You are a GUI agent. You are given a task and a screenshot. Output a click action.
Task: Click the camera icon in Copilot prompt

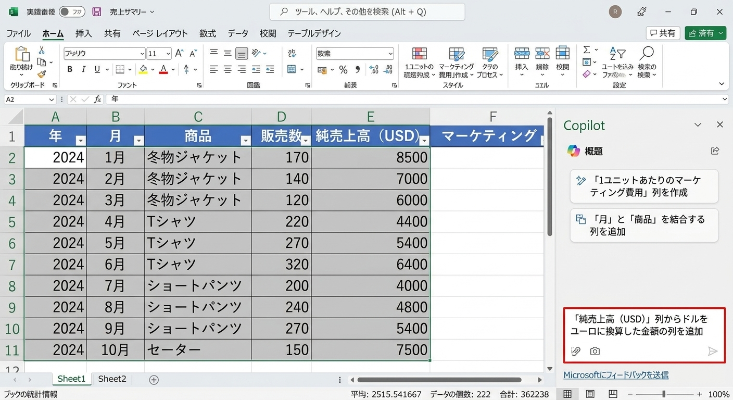click(595, 351)
